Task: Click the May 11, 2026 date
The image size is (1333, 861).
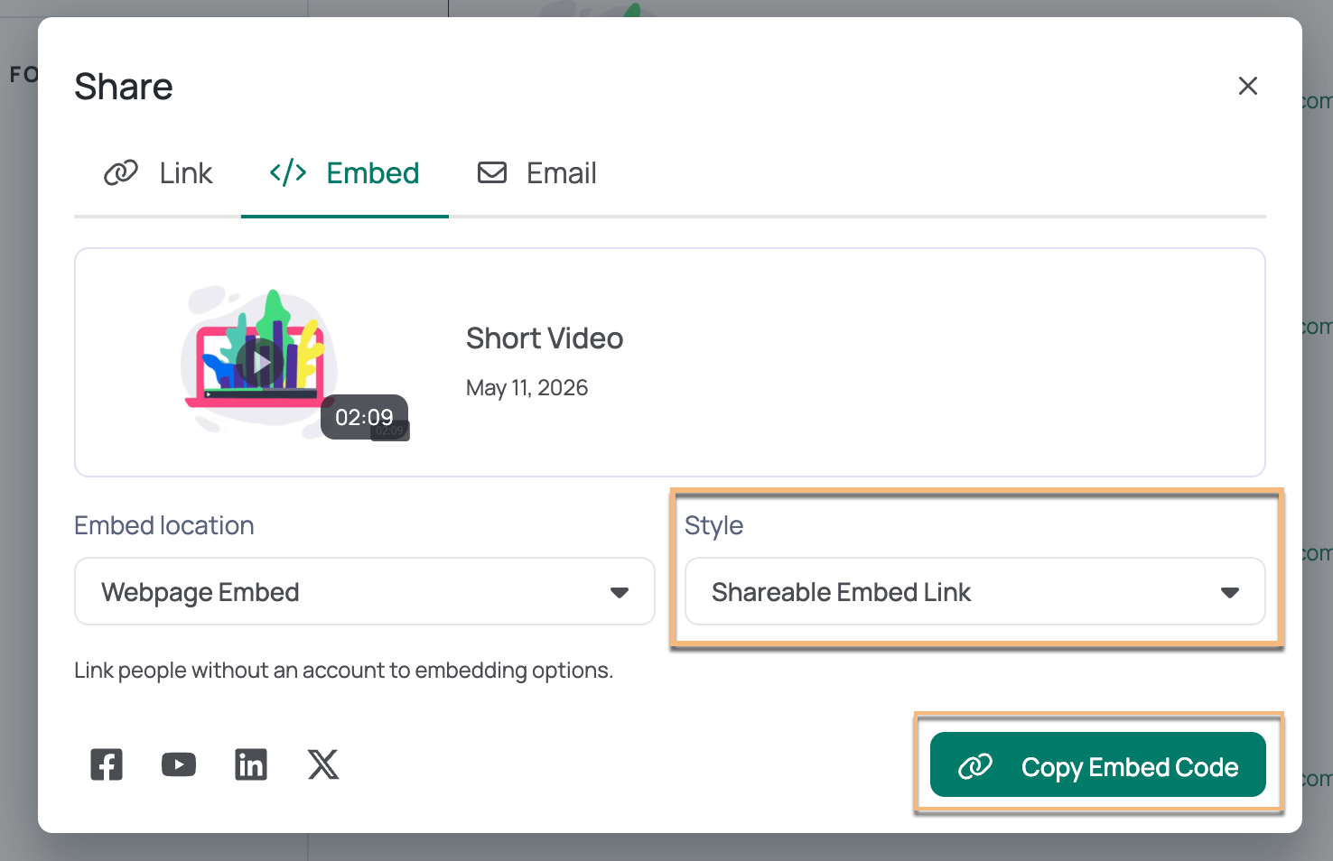Action: (x=527, y=388)
